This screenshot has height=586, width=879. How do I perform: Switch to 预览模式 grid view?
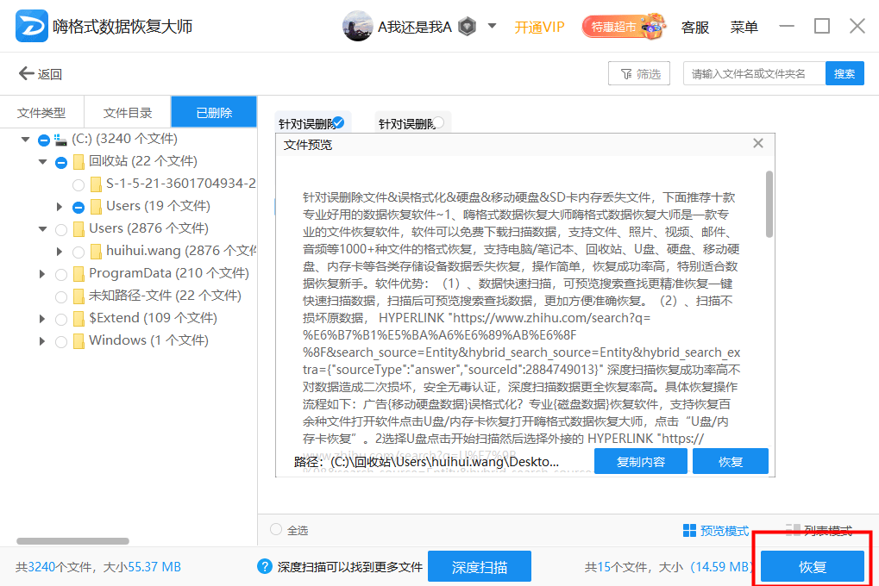pyautogui.click(x=716, y=531)
